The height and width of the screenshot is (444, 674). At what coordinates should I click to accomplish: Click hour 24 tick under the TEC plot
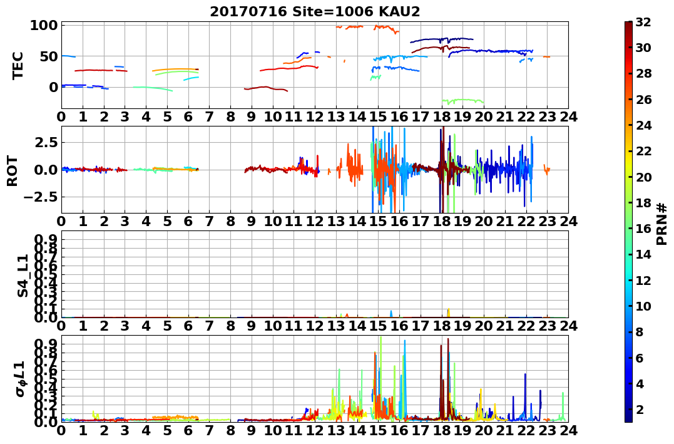pos(568,116)
